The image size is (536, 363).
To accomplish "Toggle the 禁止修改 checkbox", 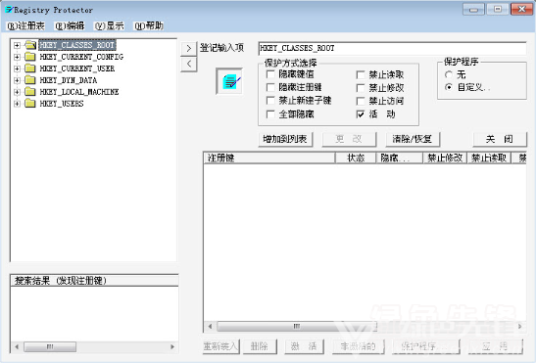I will (x=361, y=88).
